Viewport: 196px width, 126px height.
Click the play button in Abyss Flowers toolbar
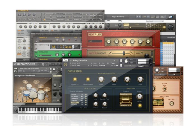pyautogui.click(x=140, y=16)
